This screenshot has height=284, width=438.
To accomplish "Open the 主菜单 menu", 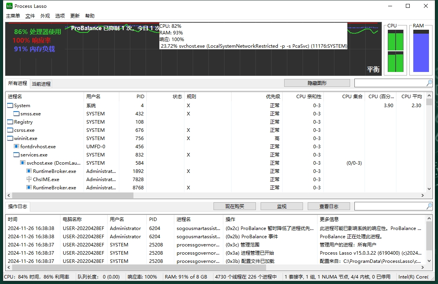I will click(x=13, y=16).
